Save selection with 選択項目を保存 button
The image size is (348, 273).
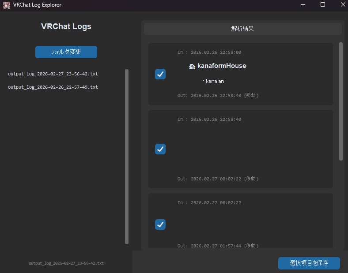coord(309,263)
